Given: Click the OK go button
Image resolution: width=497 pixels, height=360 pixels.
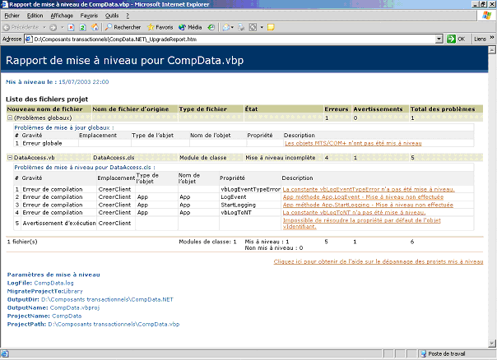Looking at the screenshot, I should tap(463, 39).
